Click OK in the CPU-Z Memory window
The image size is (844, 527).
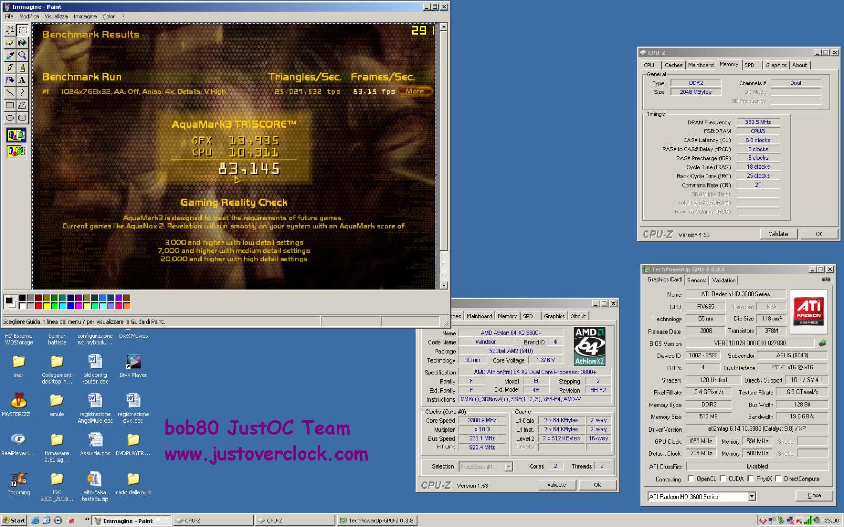click(x=819, y=234)
